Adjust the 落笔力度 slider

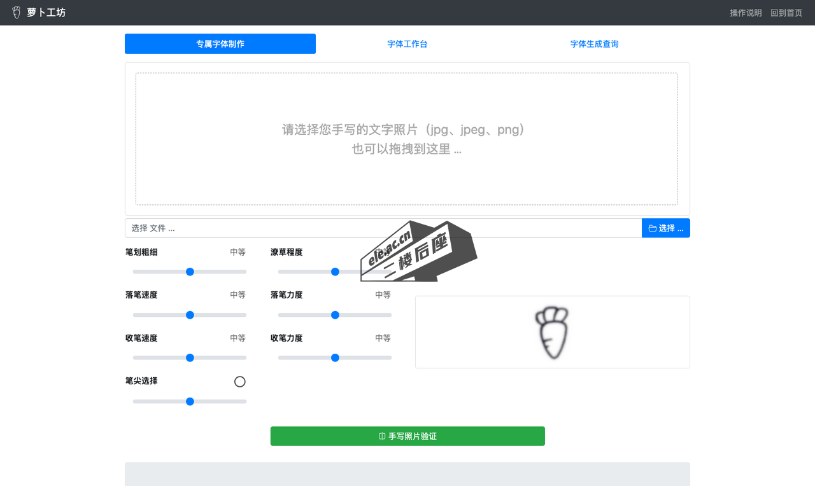pos(335,315)
